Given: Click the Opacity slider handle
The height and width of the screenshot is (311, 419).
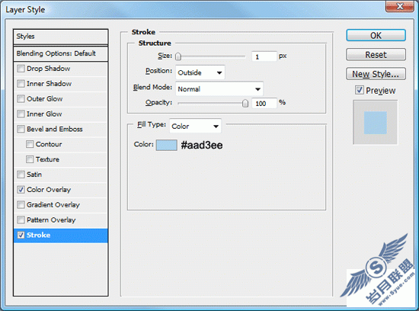Looking at the screenshot, I should (245, 103).
